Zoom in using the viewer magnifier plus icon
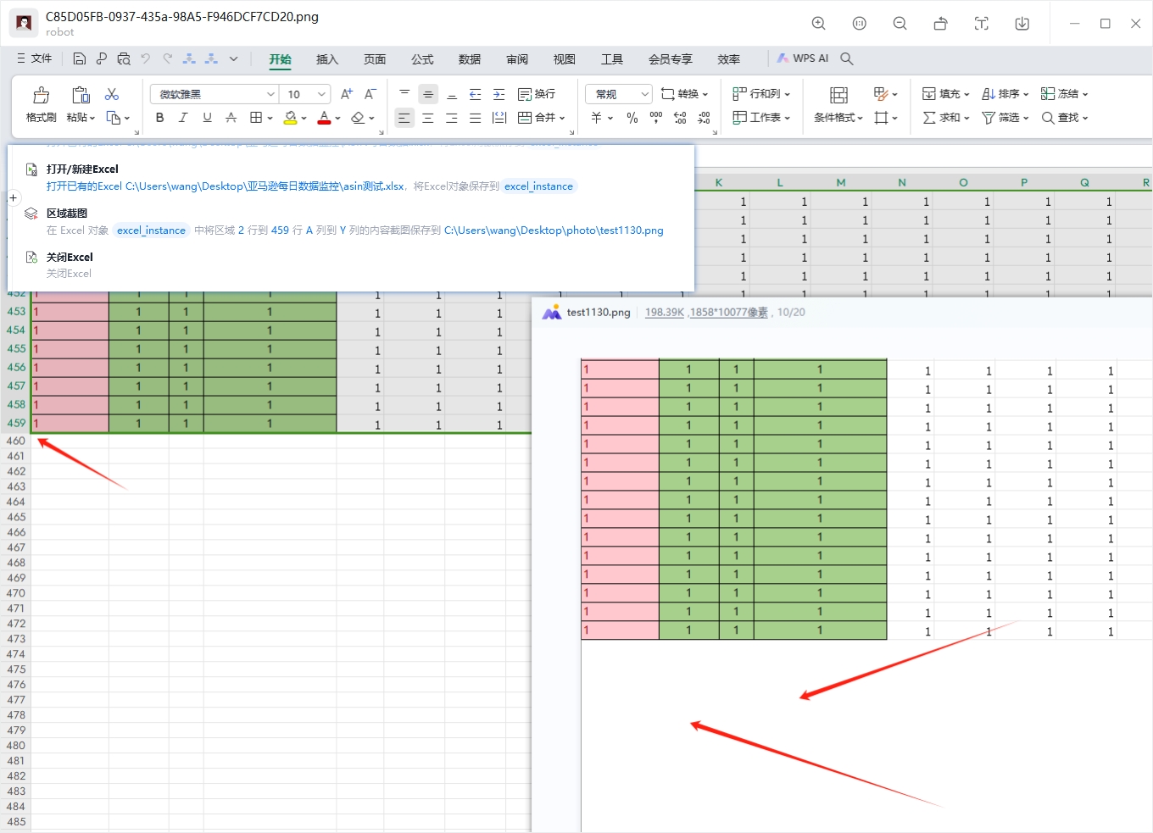Screen dimensions: 1153x833 coord(818,24)
